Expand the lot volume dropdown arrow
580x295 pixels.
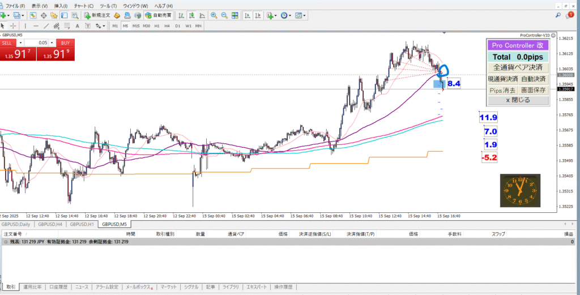[x=21, y=42]
